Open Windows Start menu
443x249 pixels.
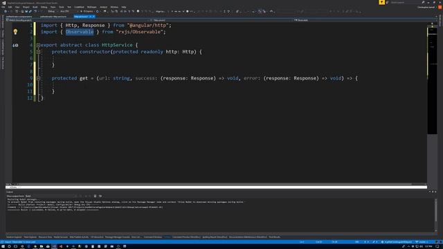tap(3, 246)
